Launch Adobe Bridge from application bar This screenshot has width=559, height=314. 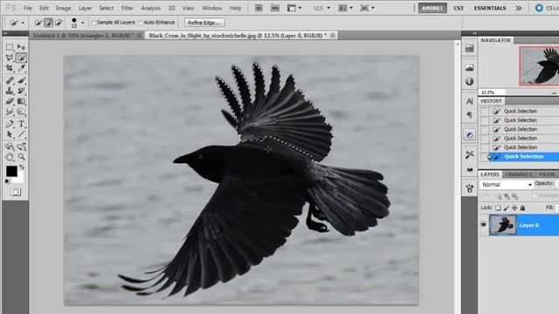(x=259, y=8)
